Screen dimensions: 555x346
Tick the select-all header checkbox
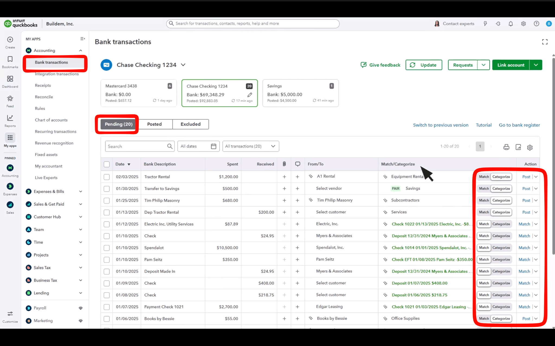point(107,164)
